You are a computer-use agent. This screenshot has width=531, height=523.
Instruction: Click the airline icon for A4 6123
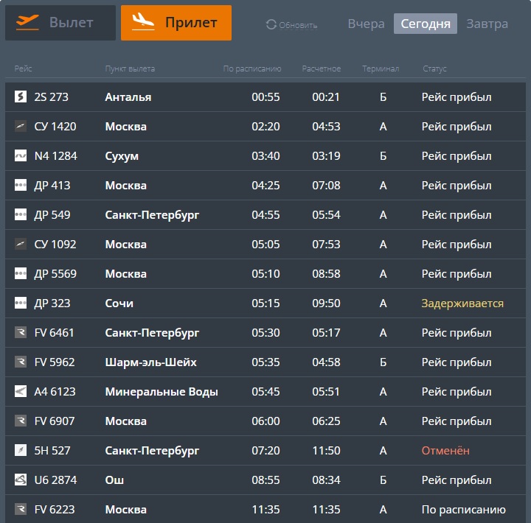21,391
